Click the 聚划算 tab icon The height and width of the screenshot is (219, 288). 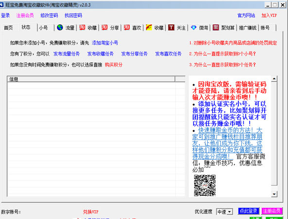pyautogui.click(x=216, y=27)
